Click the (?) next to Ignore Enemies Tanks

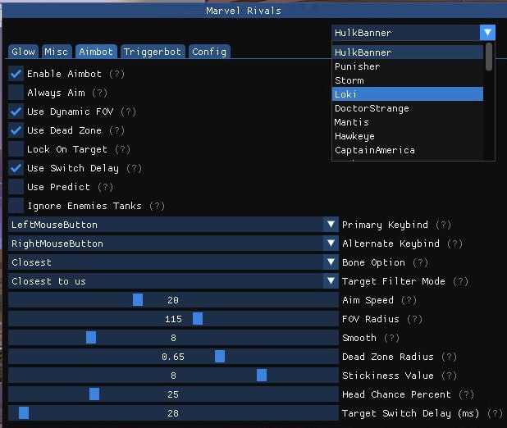pos(157,206)
